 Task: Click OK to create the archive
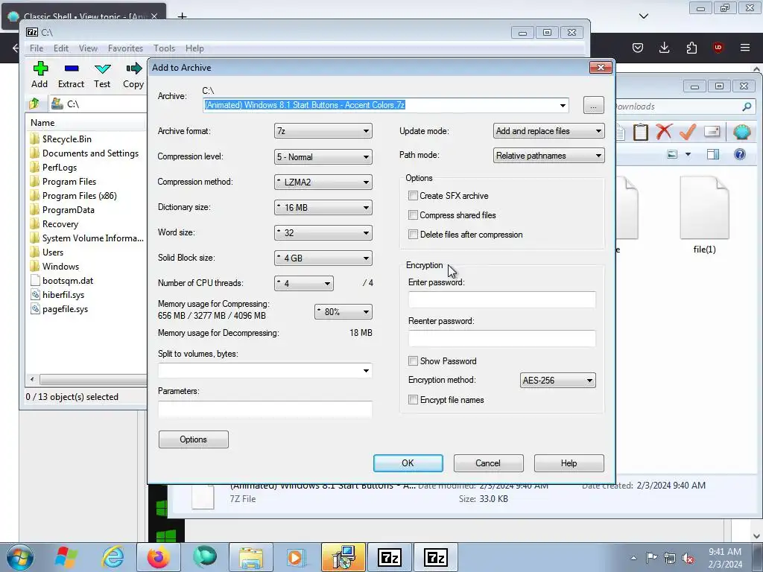[408, 463]
